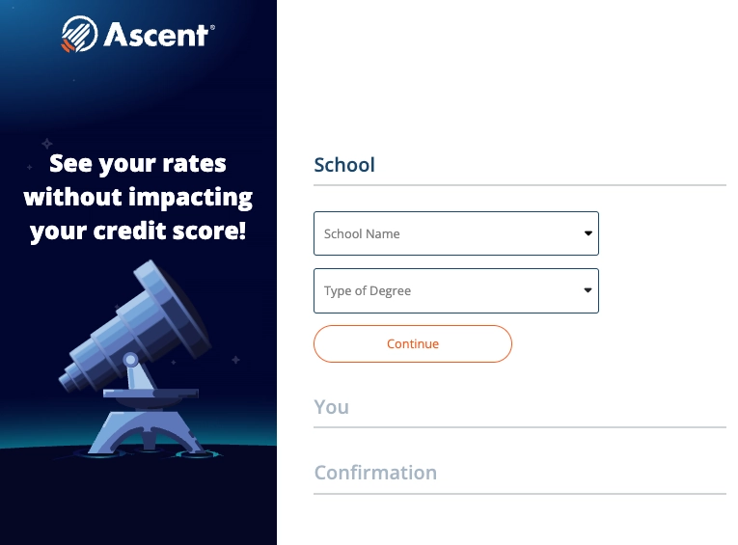Viewport: 738px width, 545px height.
Task: Open the Type of Degree dropdown field
Action: tap(444, 290)
